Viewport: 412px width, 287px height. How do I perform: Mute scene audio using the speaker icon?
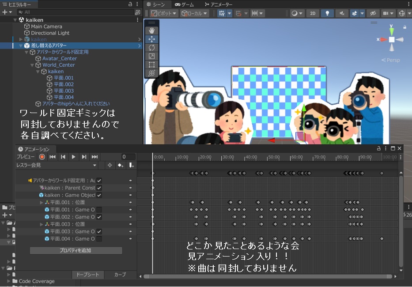coord(342,13)
